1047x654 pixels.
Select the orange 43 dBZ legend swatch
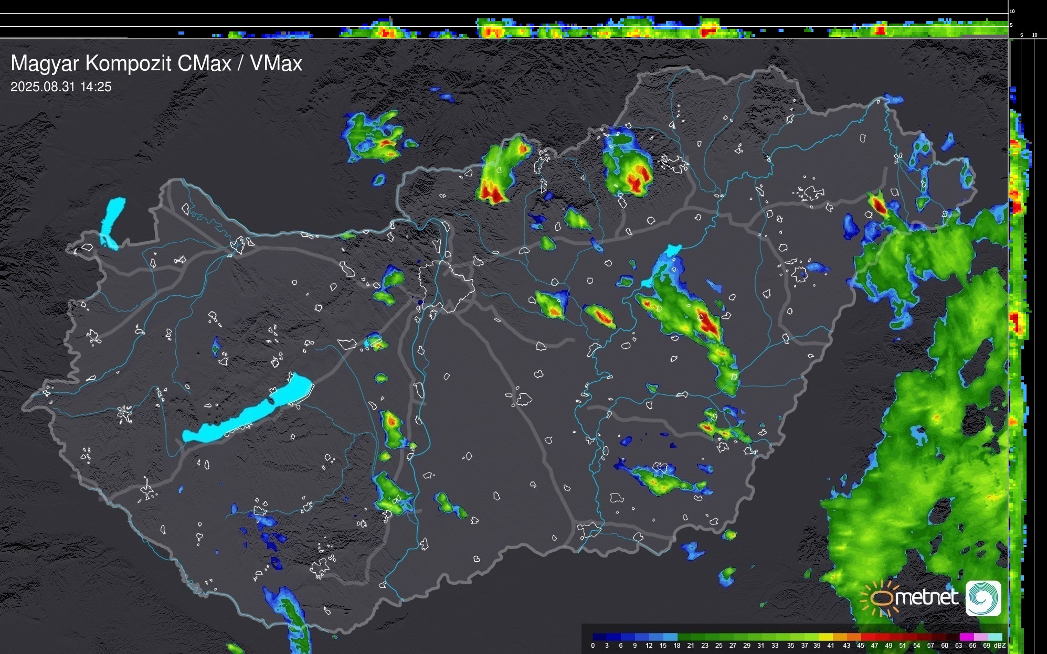854,637
